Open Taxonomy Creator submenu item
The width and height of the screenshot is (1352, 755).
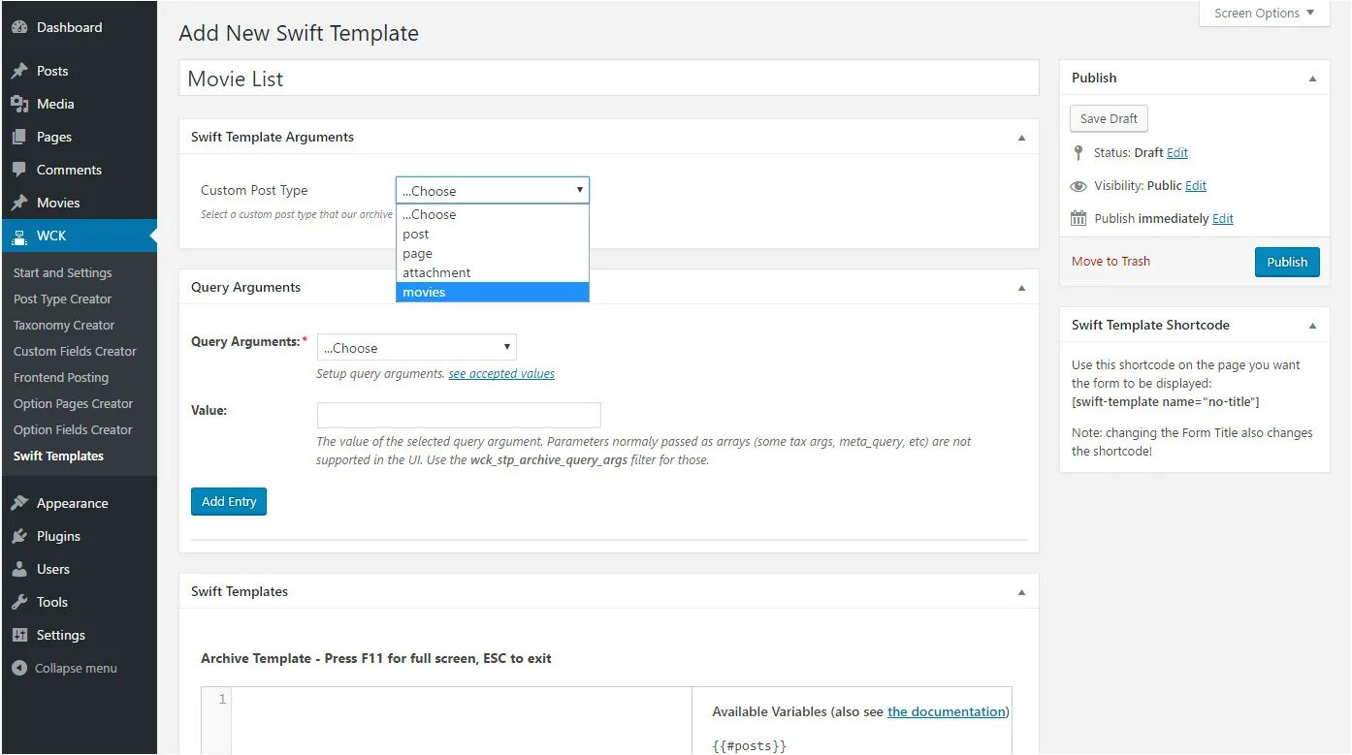tap(64, 326)
